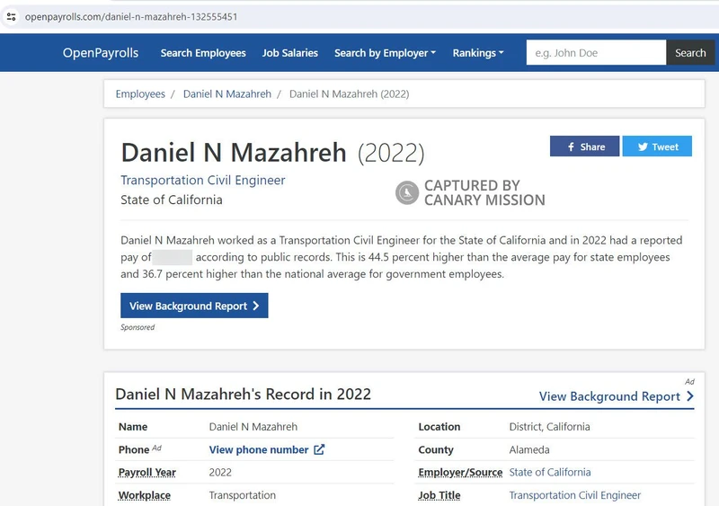Focus the 'e.g. John Doe' search field

coord(596,53)
